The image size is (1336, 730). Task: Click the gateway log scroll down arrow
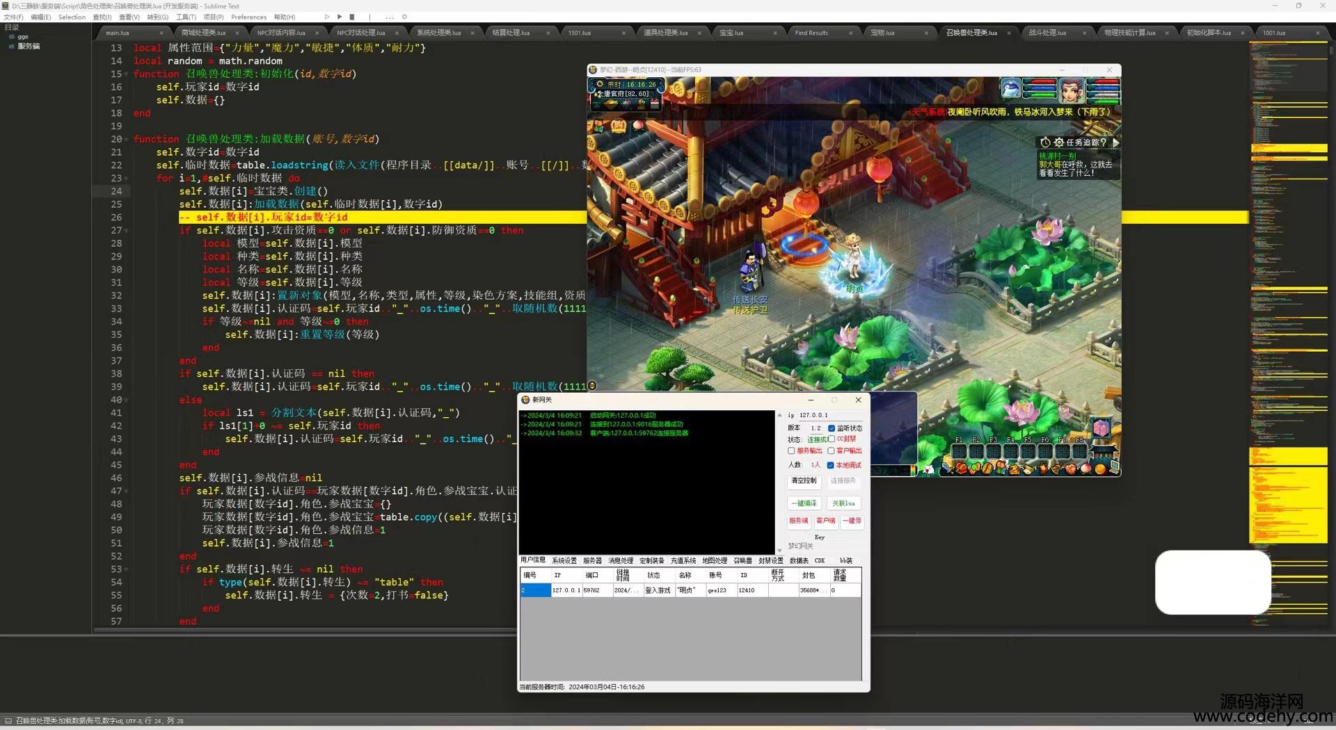[779, 550]
